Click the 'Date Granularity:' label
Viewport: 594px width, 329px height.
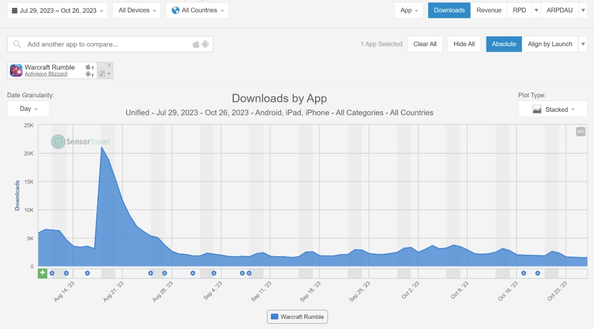(x=31, y=95)
